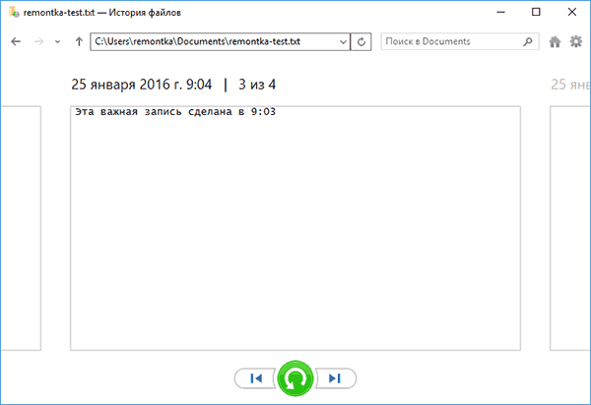
Task: Go to File History home
Action: (x=556, y=42)
